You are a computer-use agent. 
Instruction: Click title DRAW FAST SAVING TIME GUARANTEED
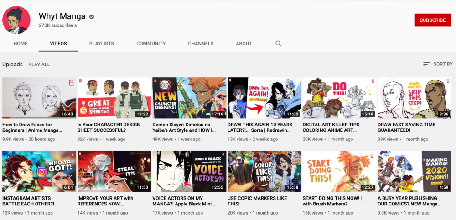407,128
